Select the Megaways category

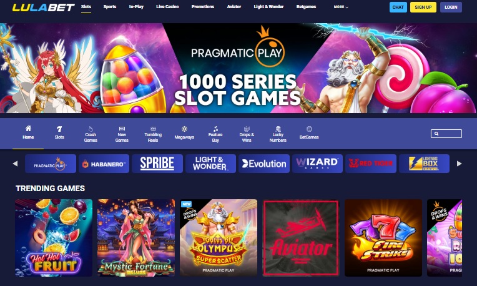(184, 133)
